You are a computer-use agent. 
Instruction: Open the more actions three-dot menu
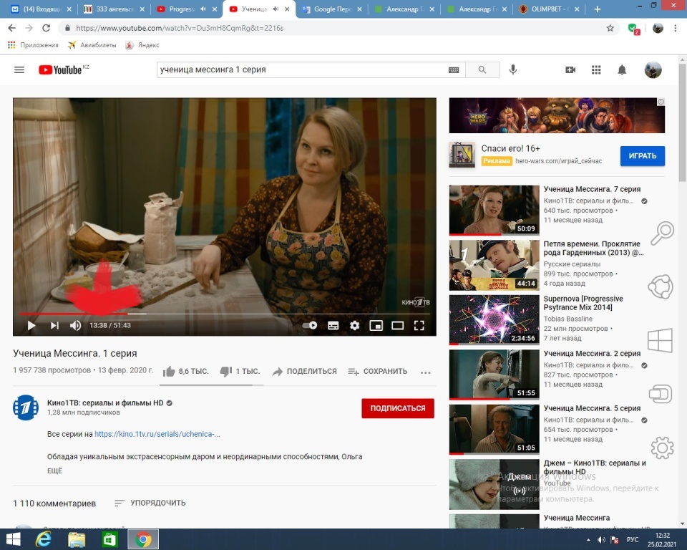click(425, 372)
